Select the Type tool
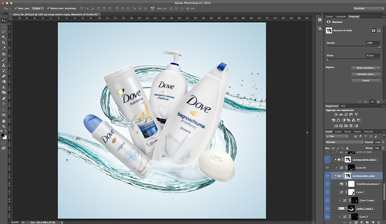This screenshot has height=224, width=386. tap(3, 104)
